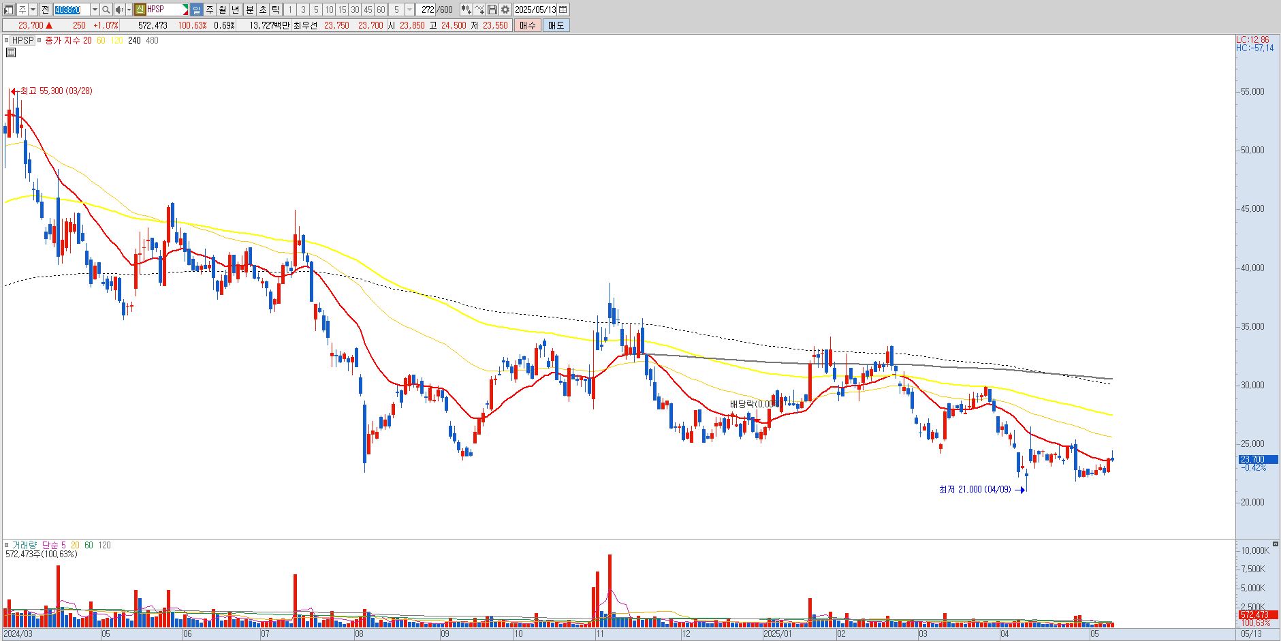
Task: Click the yellow 120 moving-average legend
Action: click(x=116, y=40)
